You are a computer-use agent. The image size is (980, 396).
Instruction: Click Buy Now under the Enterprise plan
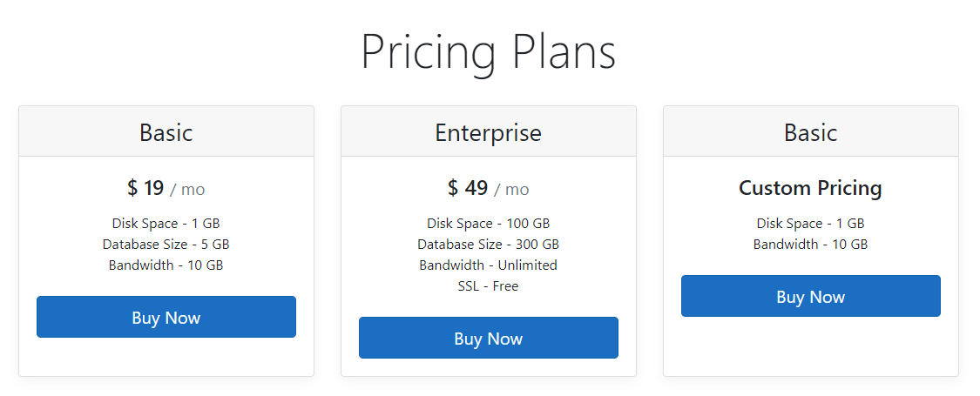pyautogui.click(x=488, y=338)
